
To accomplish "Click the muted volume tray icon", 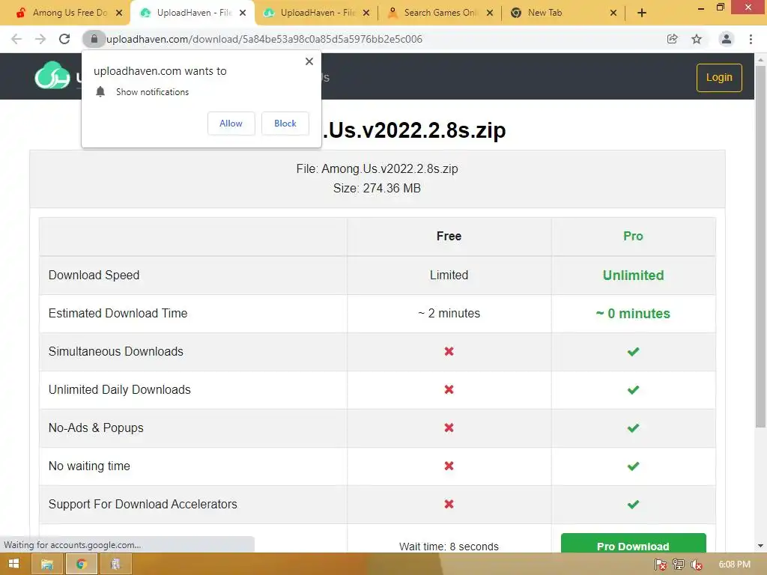I will 696,565.
